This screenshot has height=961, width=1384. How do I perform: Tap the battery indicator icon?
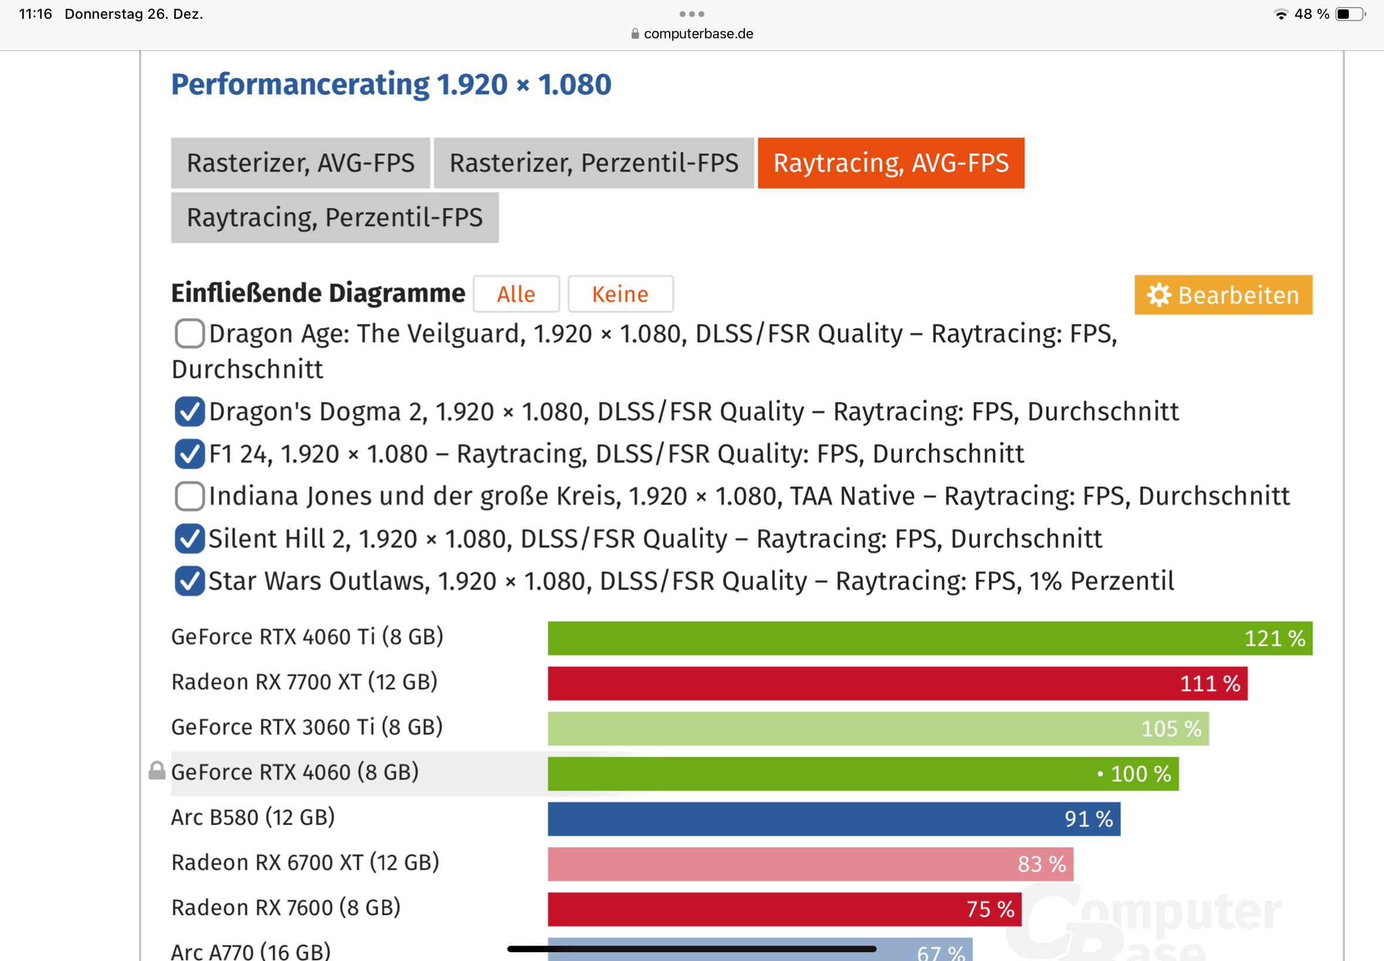coord(1349,15)
